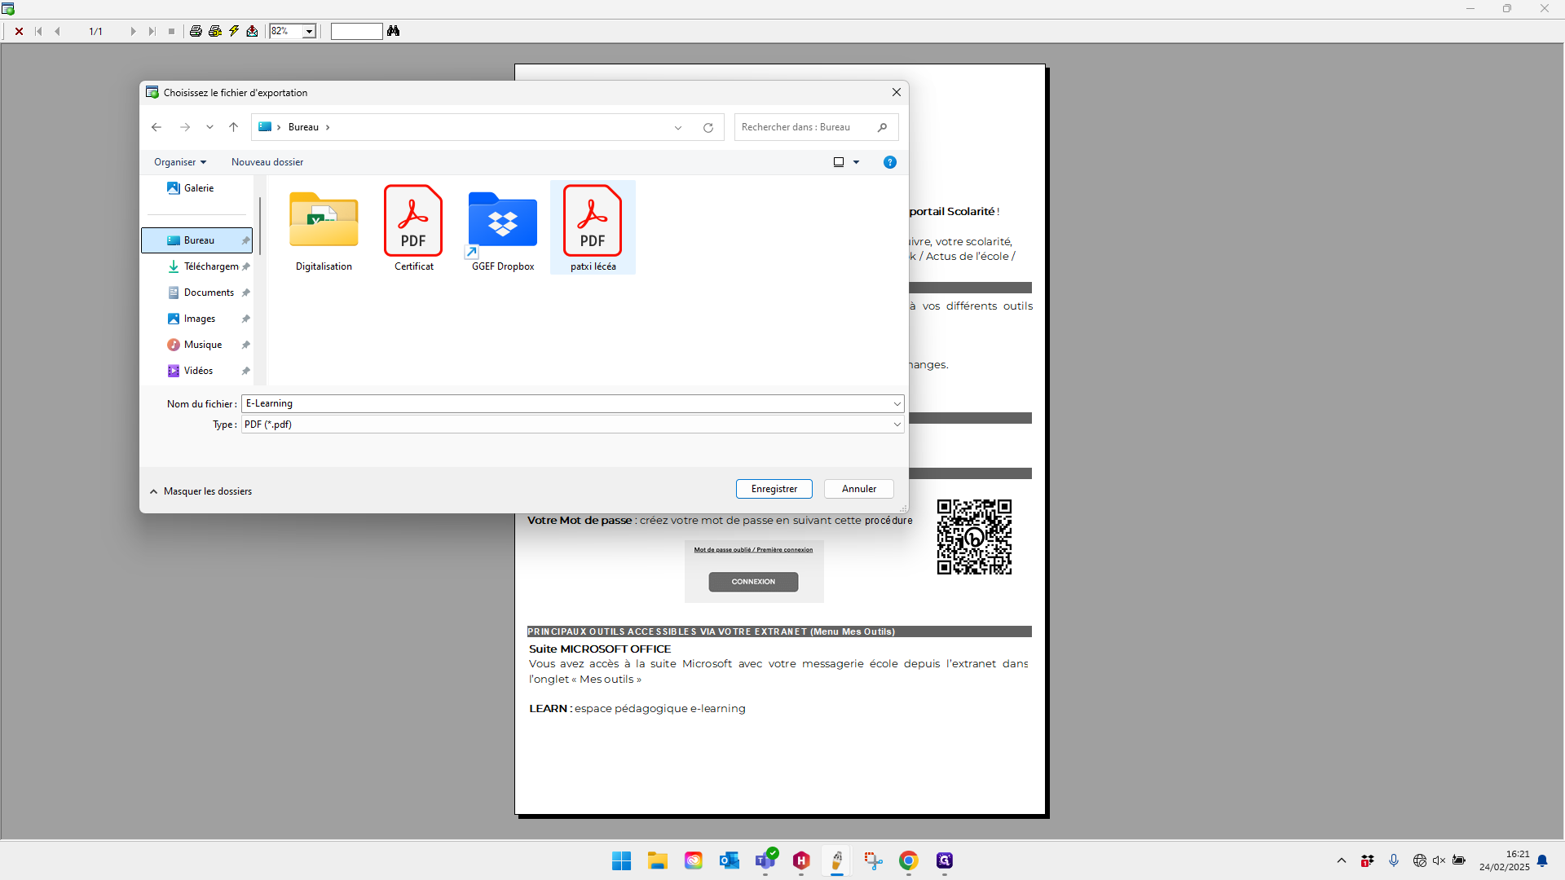Click the QR code in the document

pos(974,537)
